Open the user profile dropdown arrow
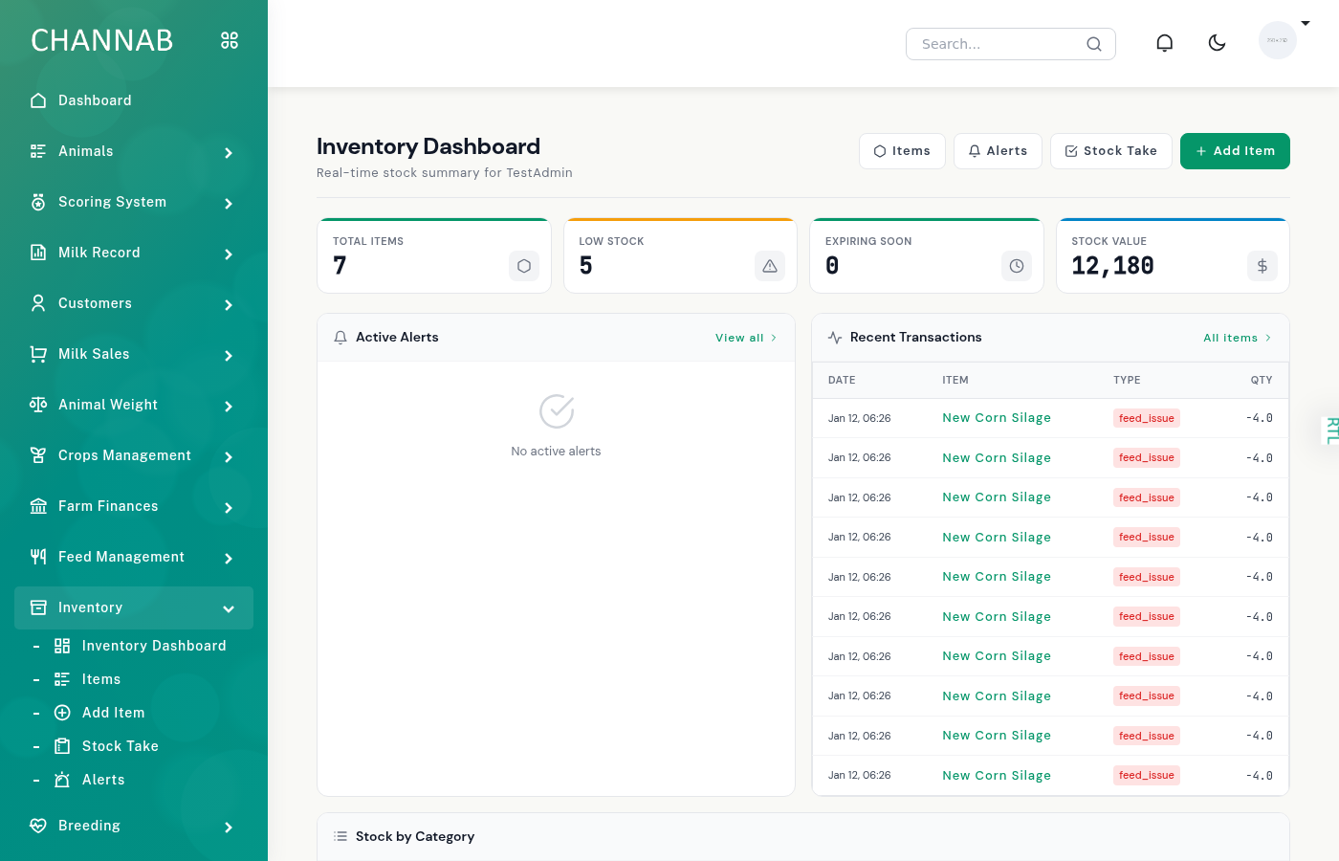 (x=1306, y=23)
